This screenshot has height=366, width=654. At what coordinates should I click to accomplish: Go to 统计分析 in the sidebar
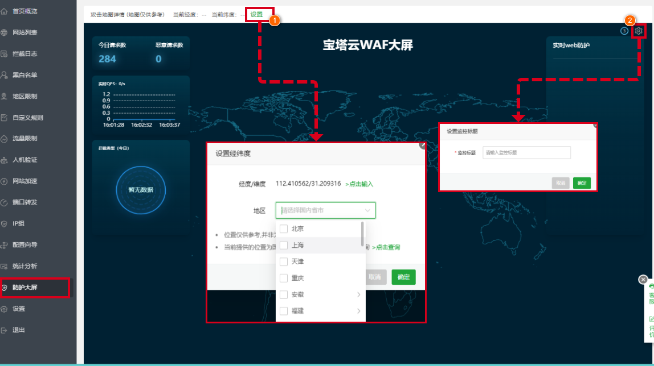(x=24, y=266)
